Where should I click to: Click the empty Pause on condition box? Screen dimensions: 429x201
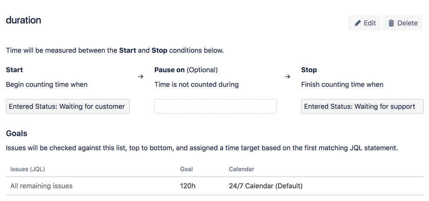(x=215, y=107)
